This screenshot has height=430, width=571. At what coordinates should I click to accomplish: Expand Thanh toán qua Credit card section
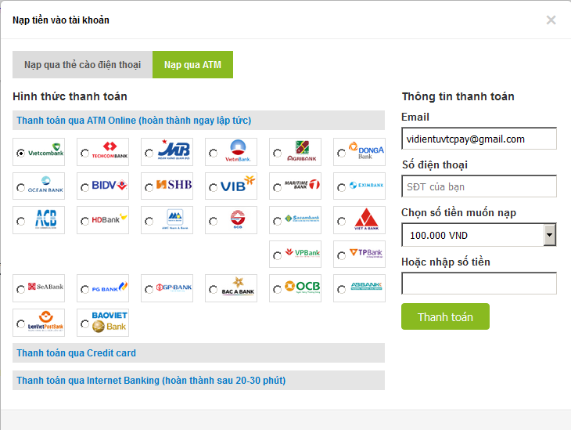(199, 353)
